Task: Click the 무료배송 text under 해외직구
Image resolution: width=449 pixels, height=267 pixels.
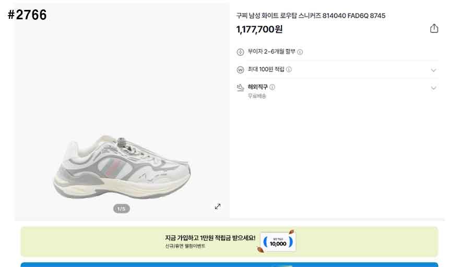Action: 257,96
